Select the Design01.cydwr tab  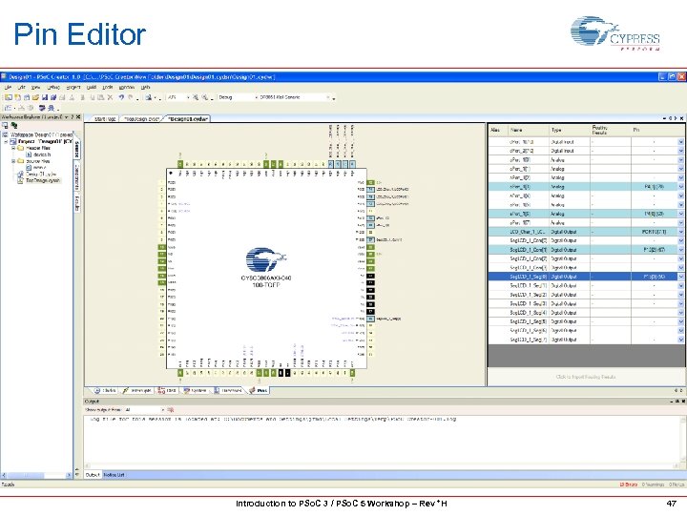coord(188,119)
